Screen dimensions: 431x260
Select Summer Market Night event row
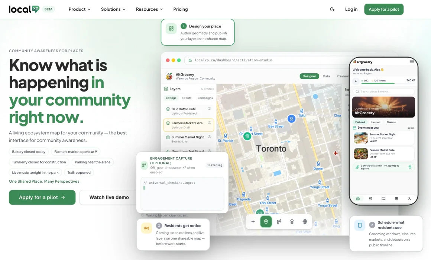pos(189,139)
